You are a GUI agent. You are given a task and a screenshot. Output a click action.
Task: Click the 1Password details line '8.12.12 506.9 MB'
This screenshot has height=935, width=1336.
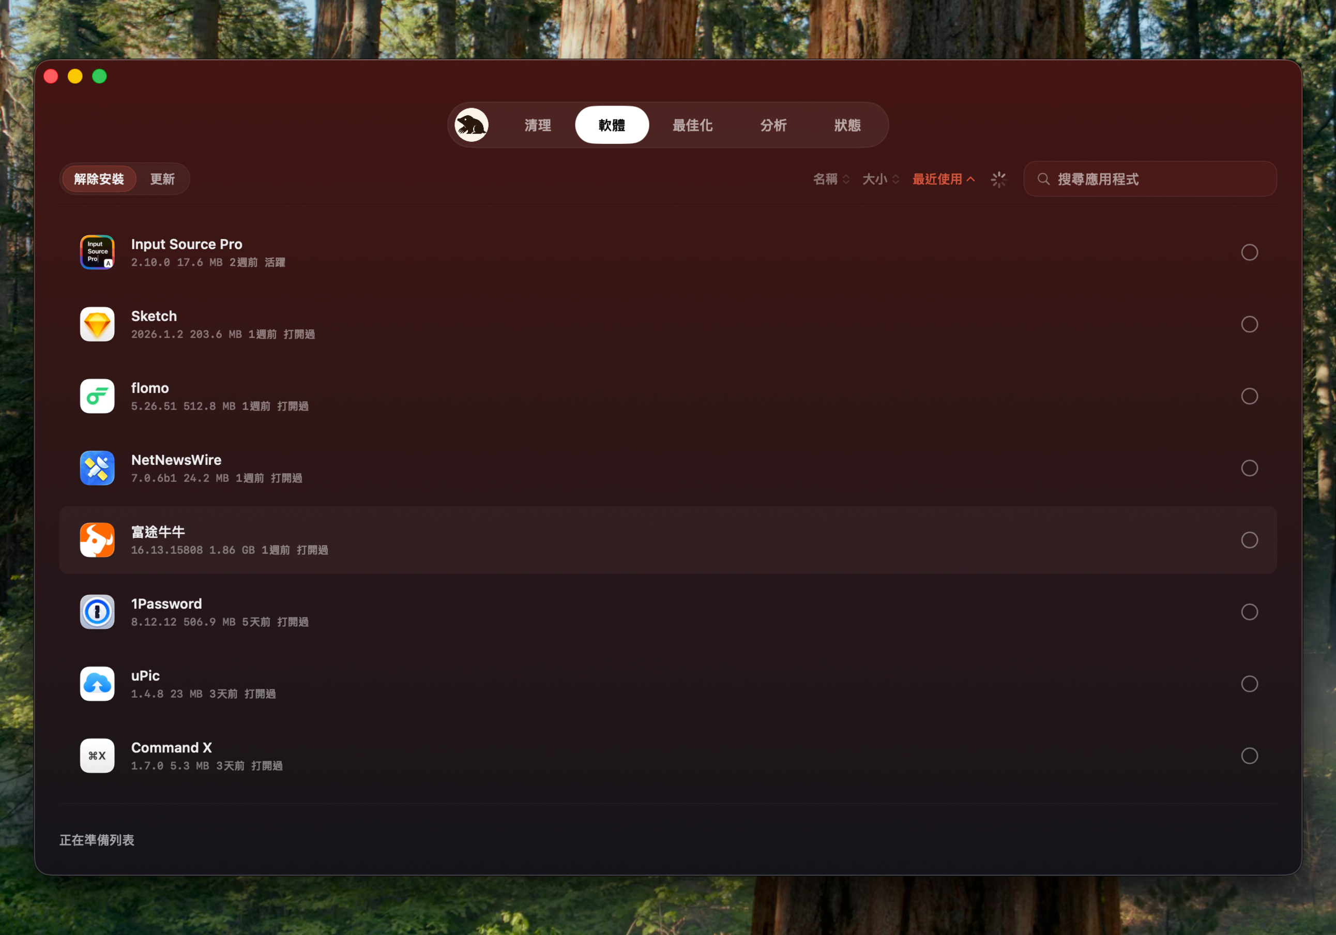pyautogui.click(x=184, y=622)
